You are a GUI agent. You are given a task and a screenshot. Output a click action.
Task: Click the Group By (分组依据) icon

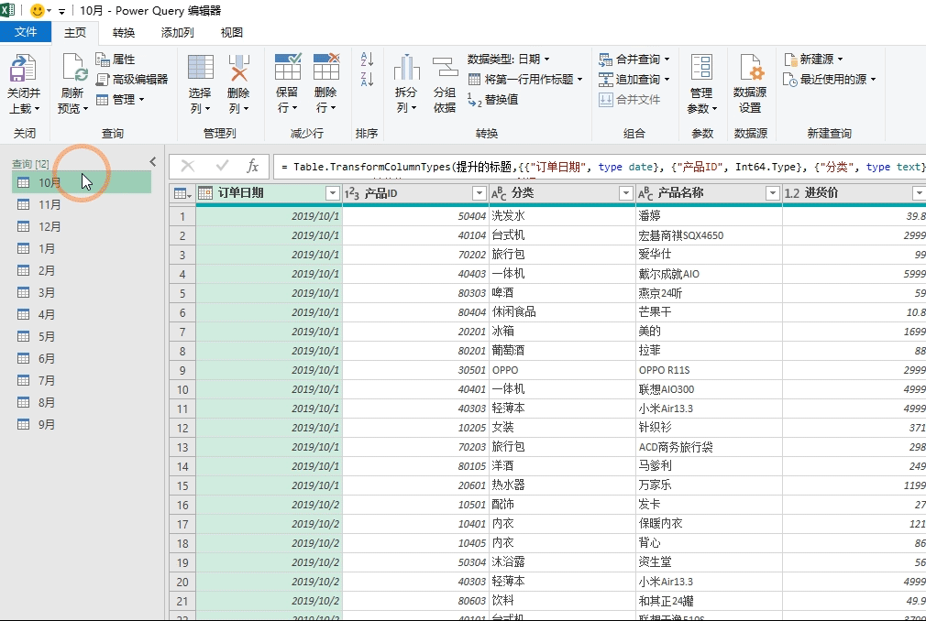click(445, 67)
